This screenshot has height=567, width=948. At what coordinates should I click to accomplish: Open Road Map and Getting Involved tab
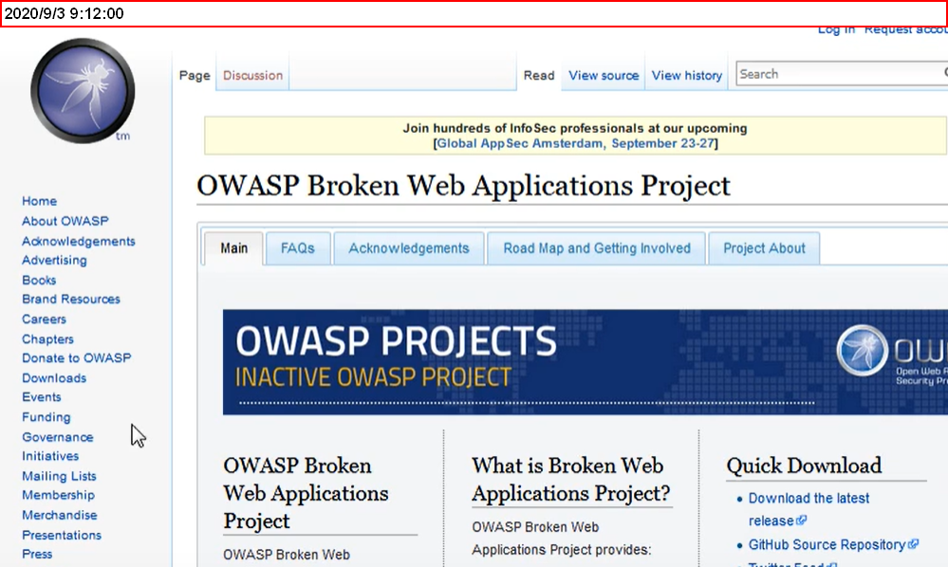click(597, 248)
